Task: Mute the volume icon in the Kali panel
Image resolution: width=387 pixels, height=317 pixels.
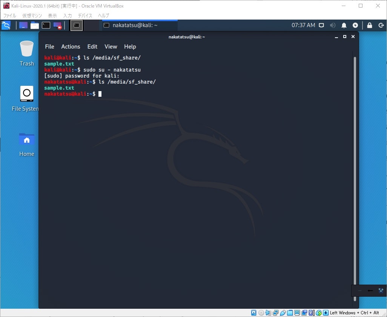Action: click(x=332, y=25)
